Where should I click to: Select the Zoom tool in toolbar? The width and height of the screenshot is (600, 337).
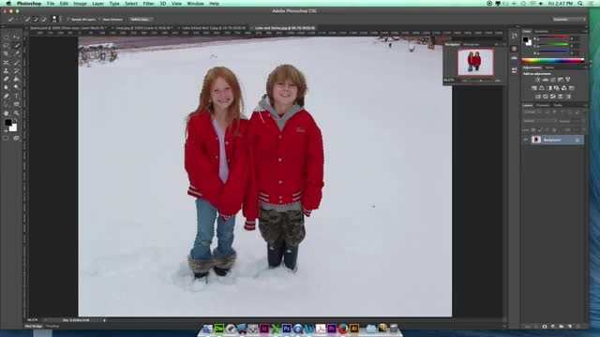17,113
